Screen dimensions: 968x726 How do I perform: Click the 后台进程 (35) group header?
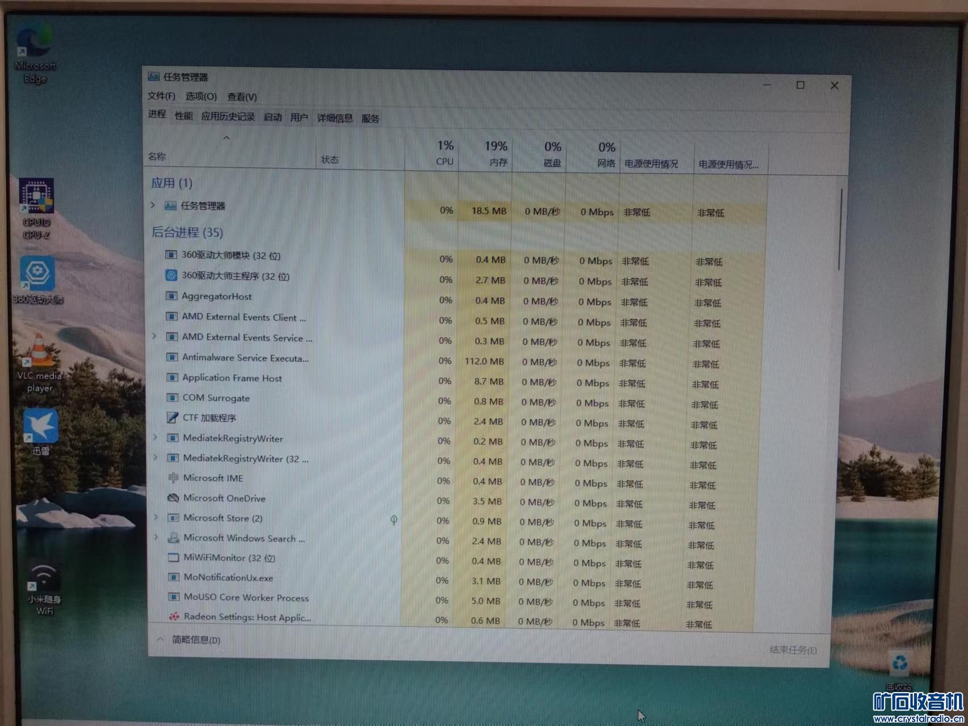(x=187, y=232)
